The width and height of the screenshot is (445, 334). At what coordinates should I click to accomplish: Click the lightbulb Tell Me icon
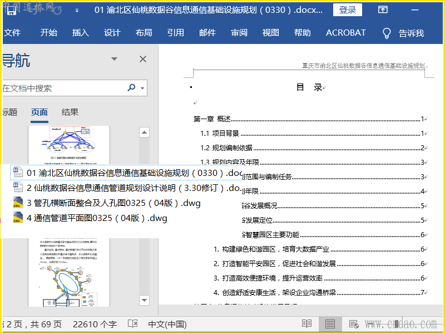tap(387, 33)
